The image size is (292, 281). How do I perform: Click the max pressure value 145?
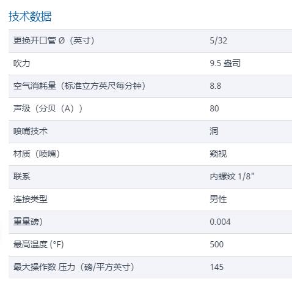217,267
